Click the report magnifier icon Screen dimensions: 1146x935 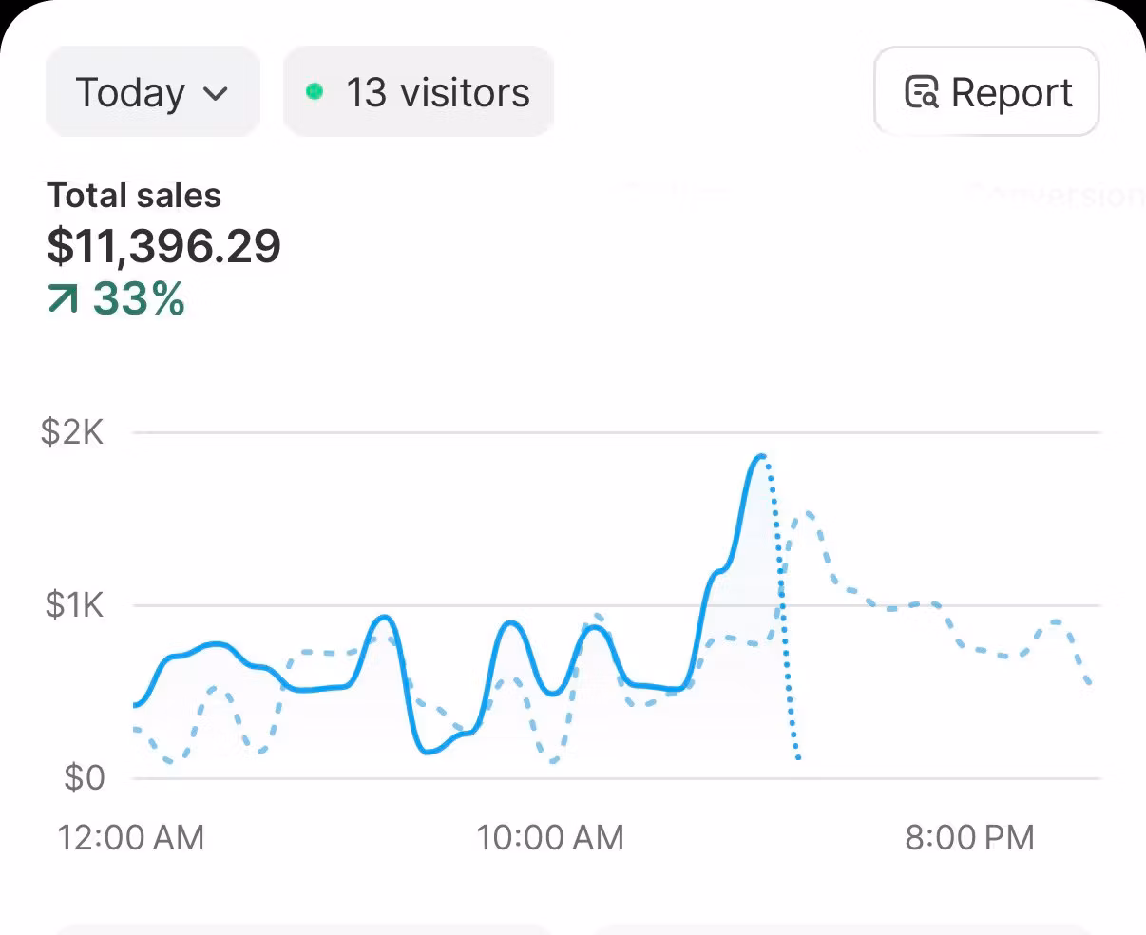[922, 92]
